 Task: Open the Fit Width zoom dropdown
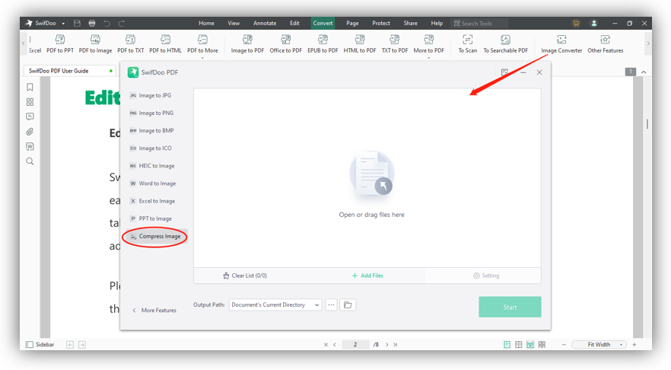point(599,344)
